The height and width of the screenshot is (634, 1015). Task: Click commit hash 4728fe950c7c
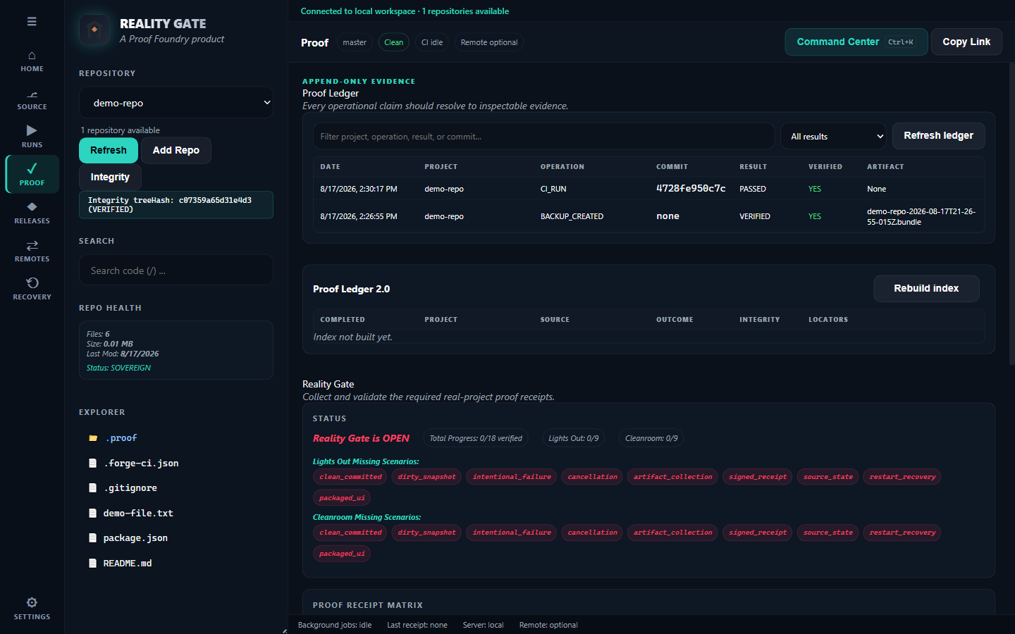pos(691,188)
